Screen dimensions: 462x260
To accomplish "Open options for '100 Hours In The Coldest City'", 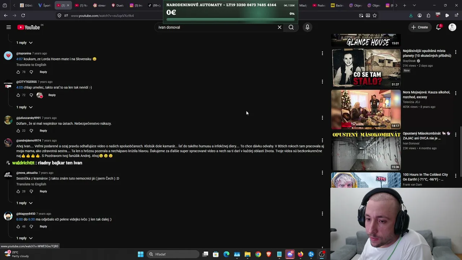I will pos(456,176).
